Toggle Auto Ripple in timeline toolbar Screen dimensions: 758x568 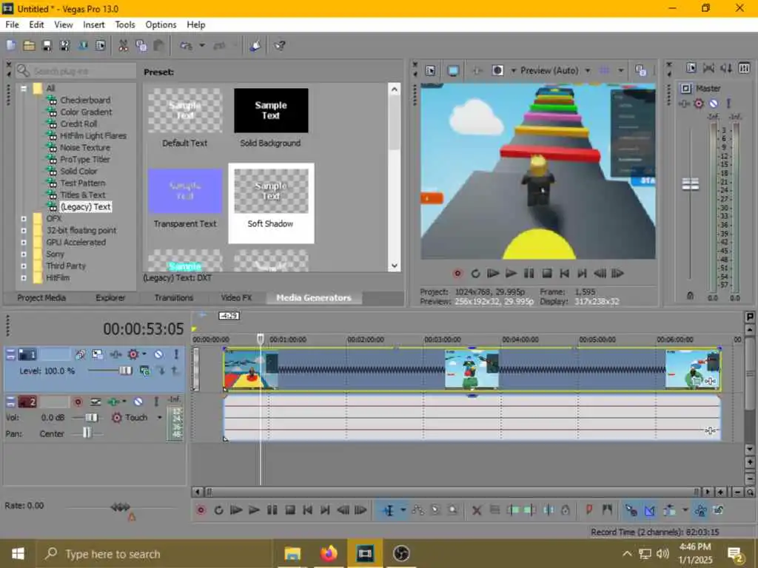coord(669,510)
